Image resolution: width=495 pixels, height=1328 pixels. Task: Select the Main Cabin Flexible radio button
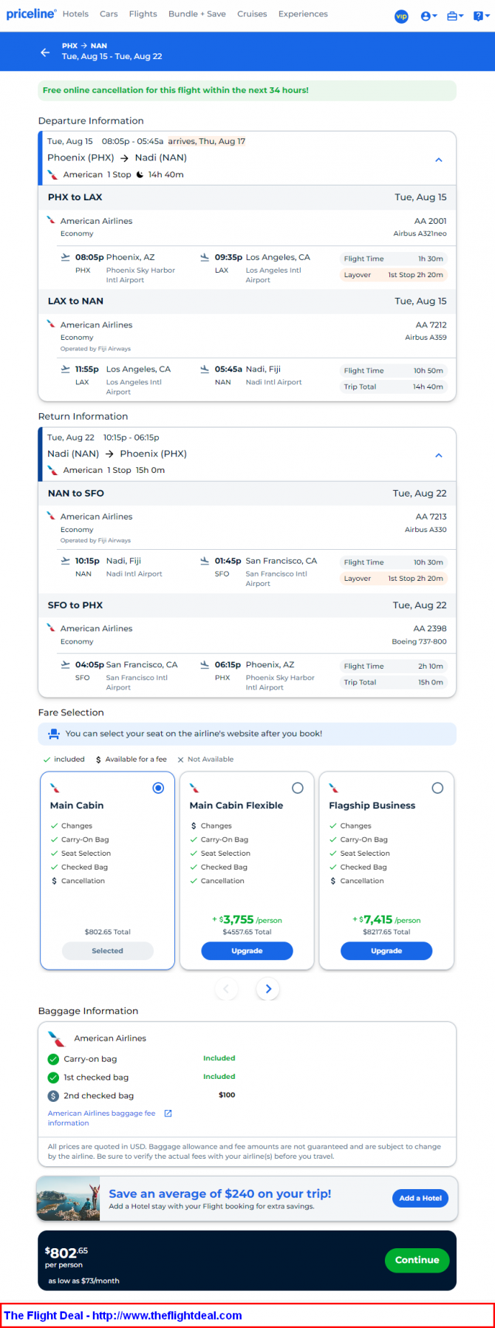pos(298,789)
